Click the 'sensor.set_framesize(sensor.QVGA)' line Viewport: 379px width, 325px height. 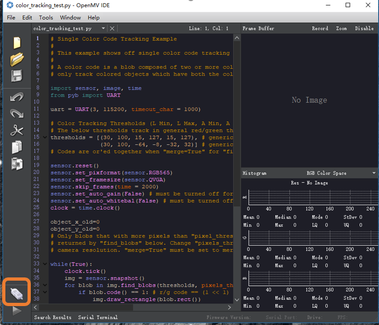108,180
